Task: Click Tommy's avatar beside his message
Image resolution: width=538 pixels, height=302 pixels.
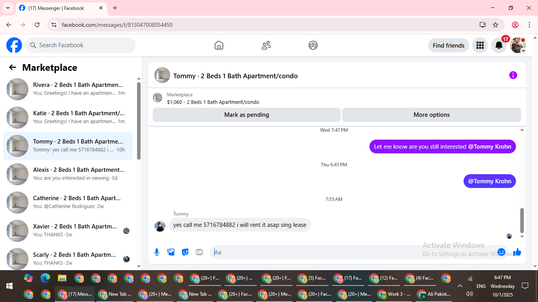Action: click(x=160, y=226)
